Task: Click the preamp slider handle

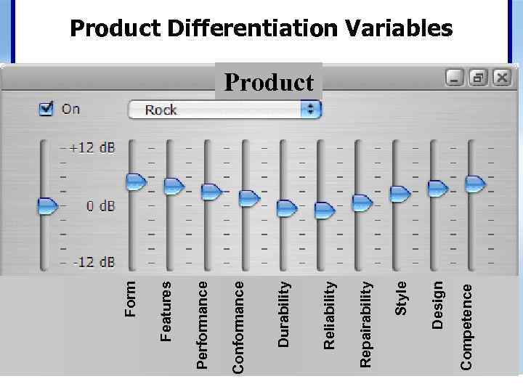Action: 47,206
